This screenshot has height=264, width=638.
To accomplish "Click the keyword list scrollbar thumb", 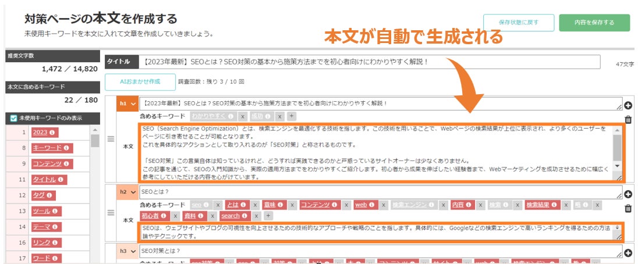I will click(95, 141).
